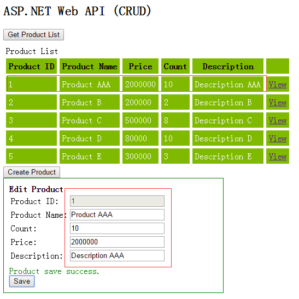Click the 'Description B' cell
The image size is (299, 299).
(x=228, y=102)
